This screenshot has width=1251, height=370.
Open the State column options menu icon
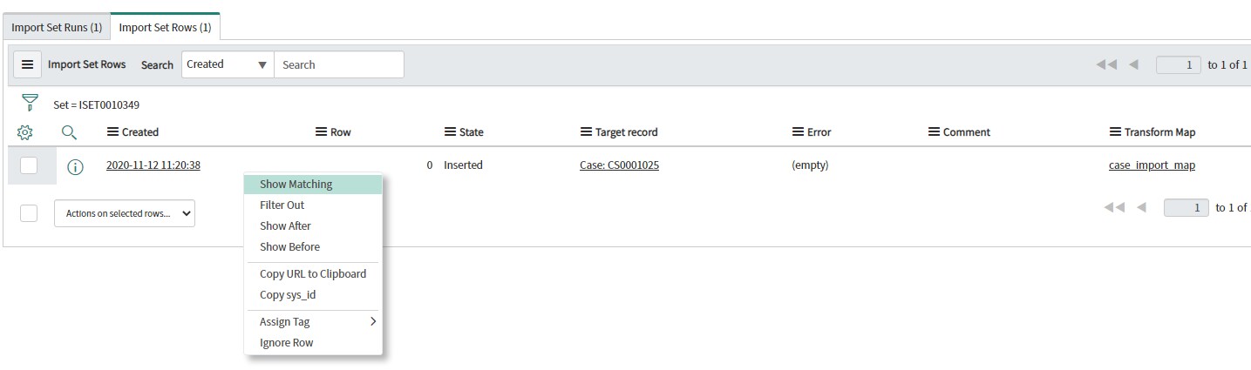coord(450,132)
